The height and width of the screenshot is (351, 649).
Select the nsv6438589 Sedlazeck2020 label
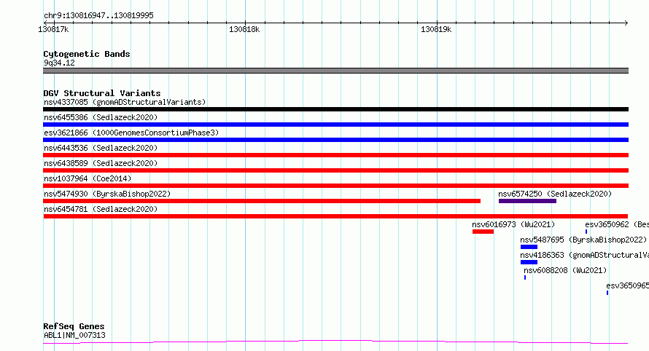101,163
